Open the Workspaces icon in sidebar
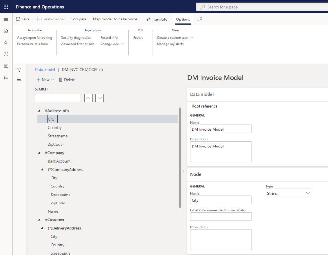The image size is (328, 255). click(x=6, y=65)
